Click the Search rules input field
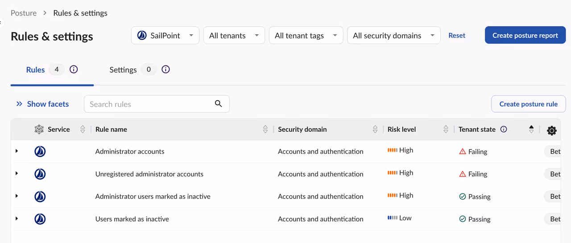The image size is (571, 243). (x=149, y=104)
